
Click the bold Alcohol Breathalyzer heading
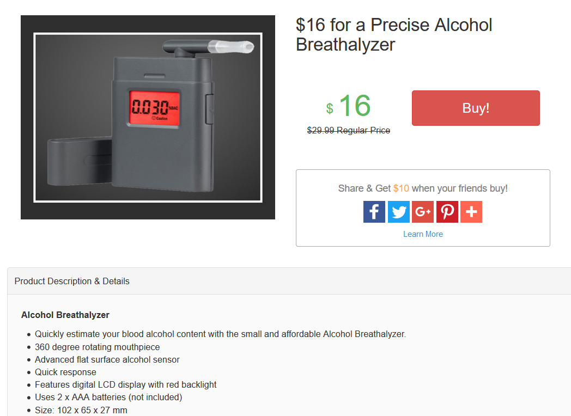[x=65, y=315]
